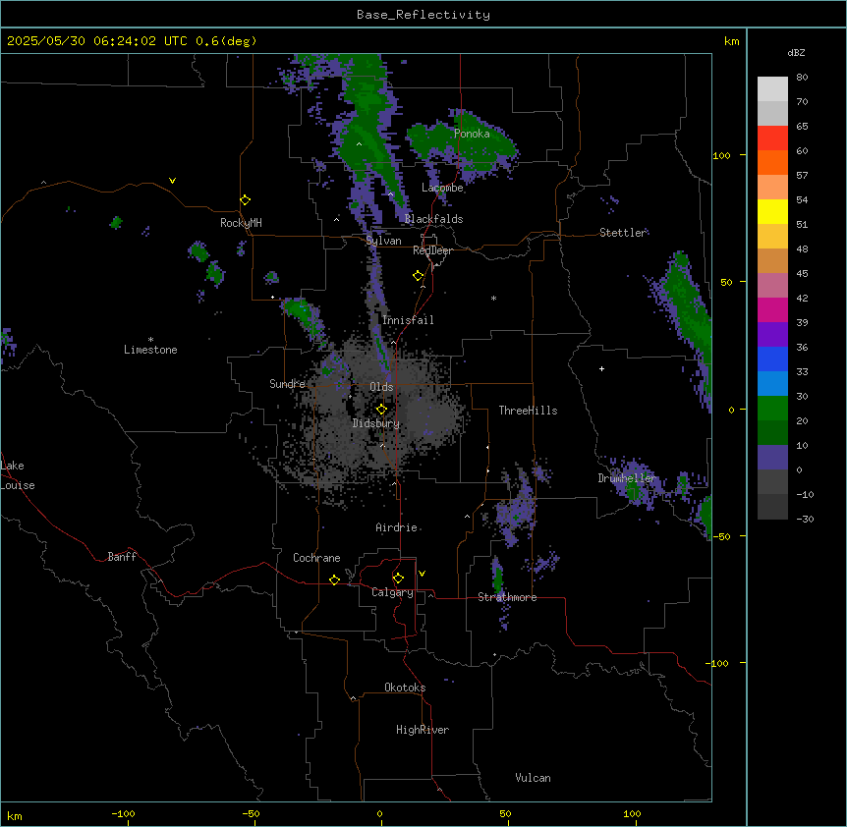Screen dimensions: 847x827
Task: Click the magenta 42 dBZ legend swatch
Action: coord(772,309)
